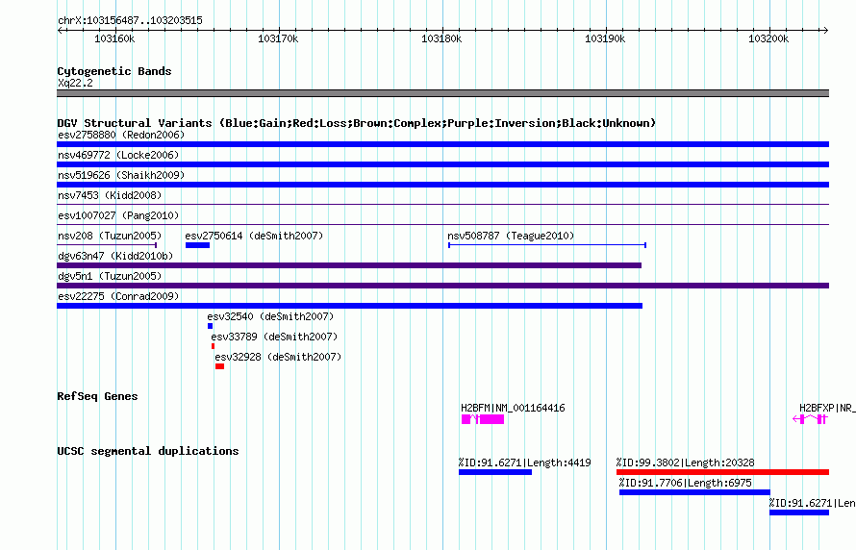Click the 103190k ruler tick label
Image resolution: width=856 pixels, height=550 pixels.
[605, 38]
